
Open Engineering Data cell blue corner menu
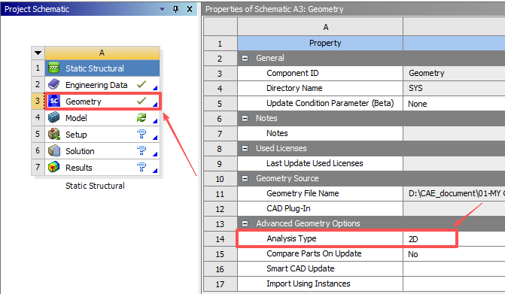point(155,88)
